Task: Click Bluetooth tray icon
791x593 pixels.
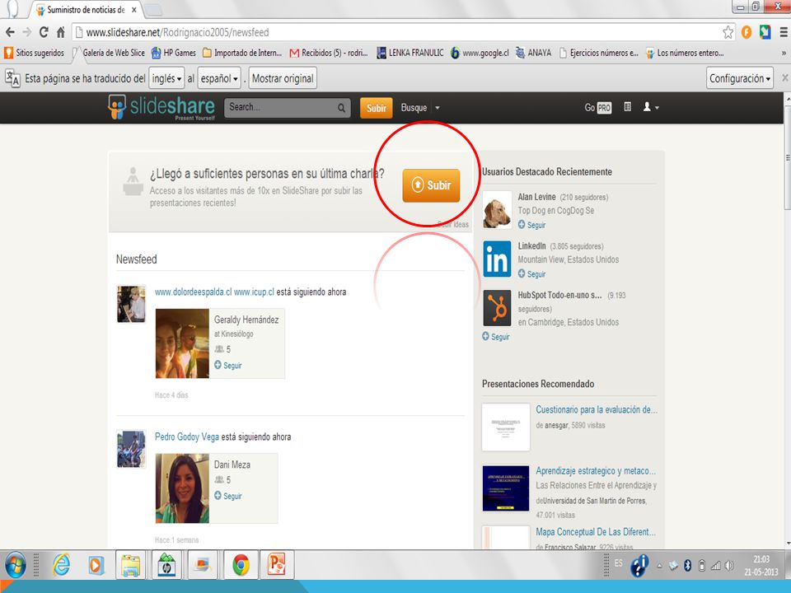Action: pyautogui.click(x=687, y=565)
